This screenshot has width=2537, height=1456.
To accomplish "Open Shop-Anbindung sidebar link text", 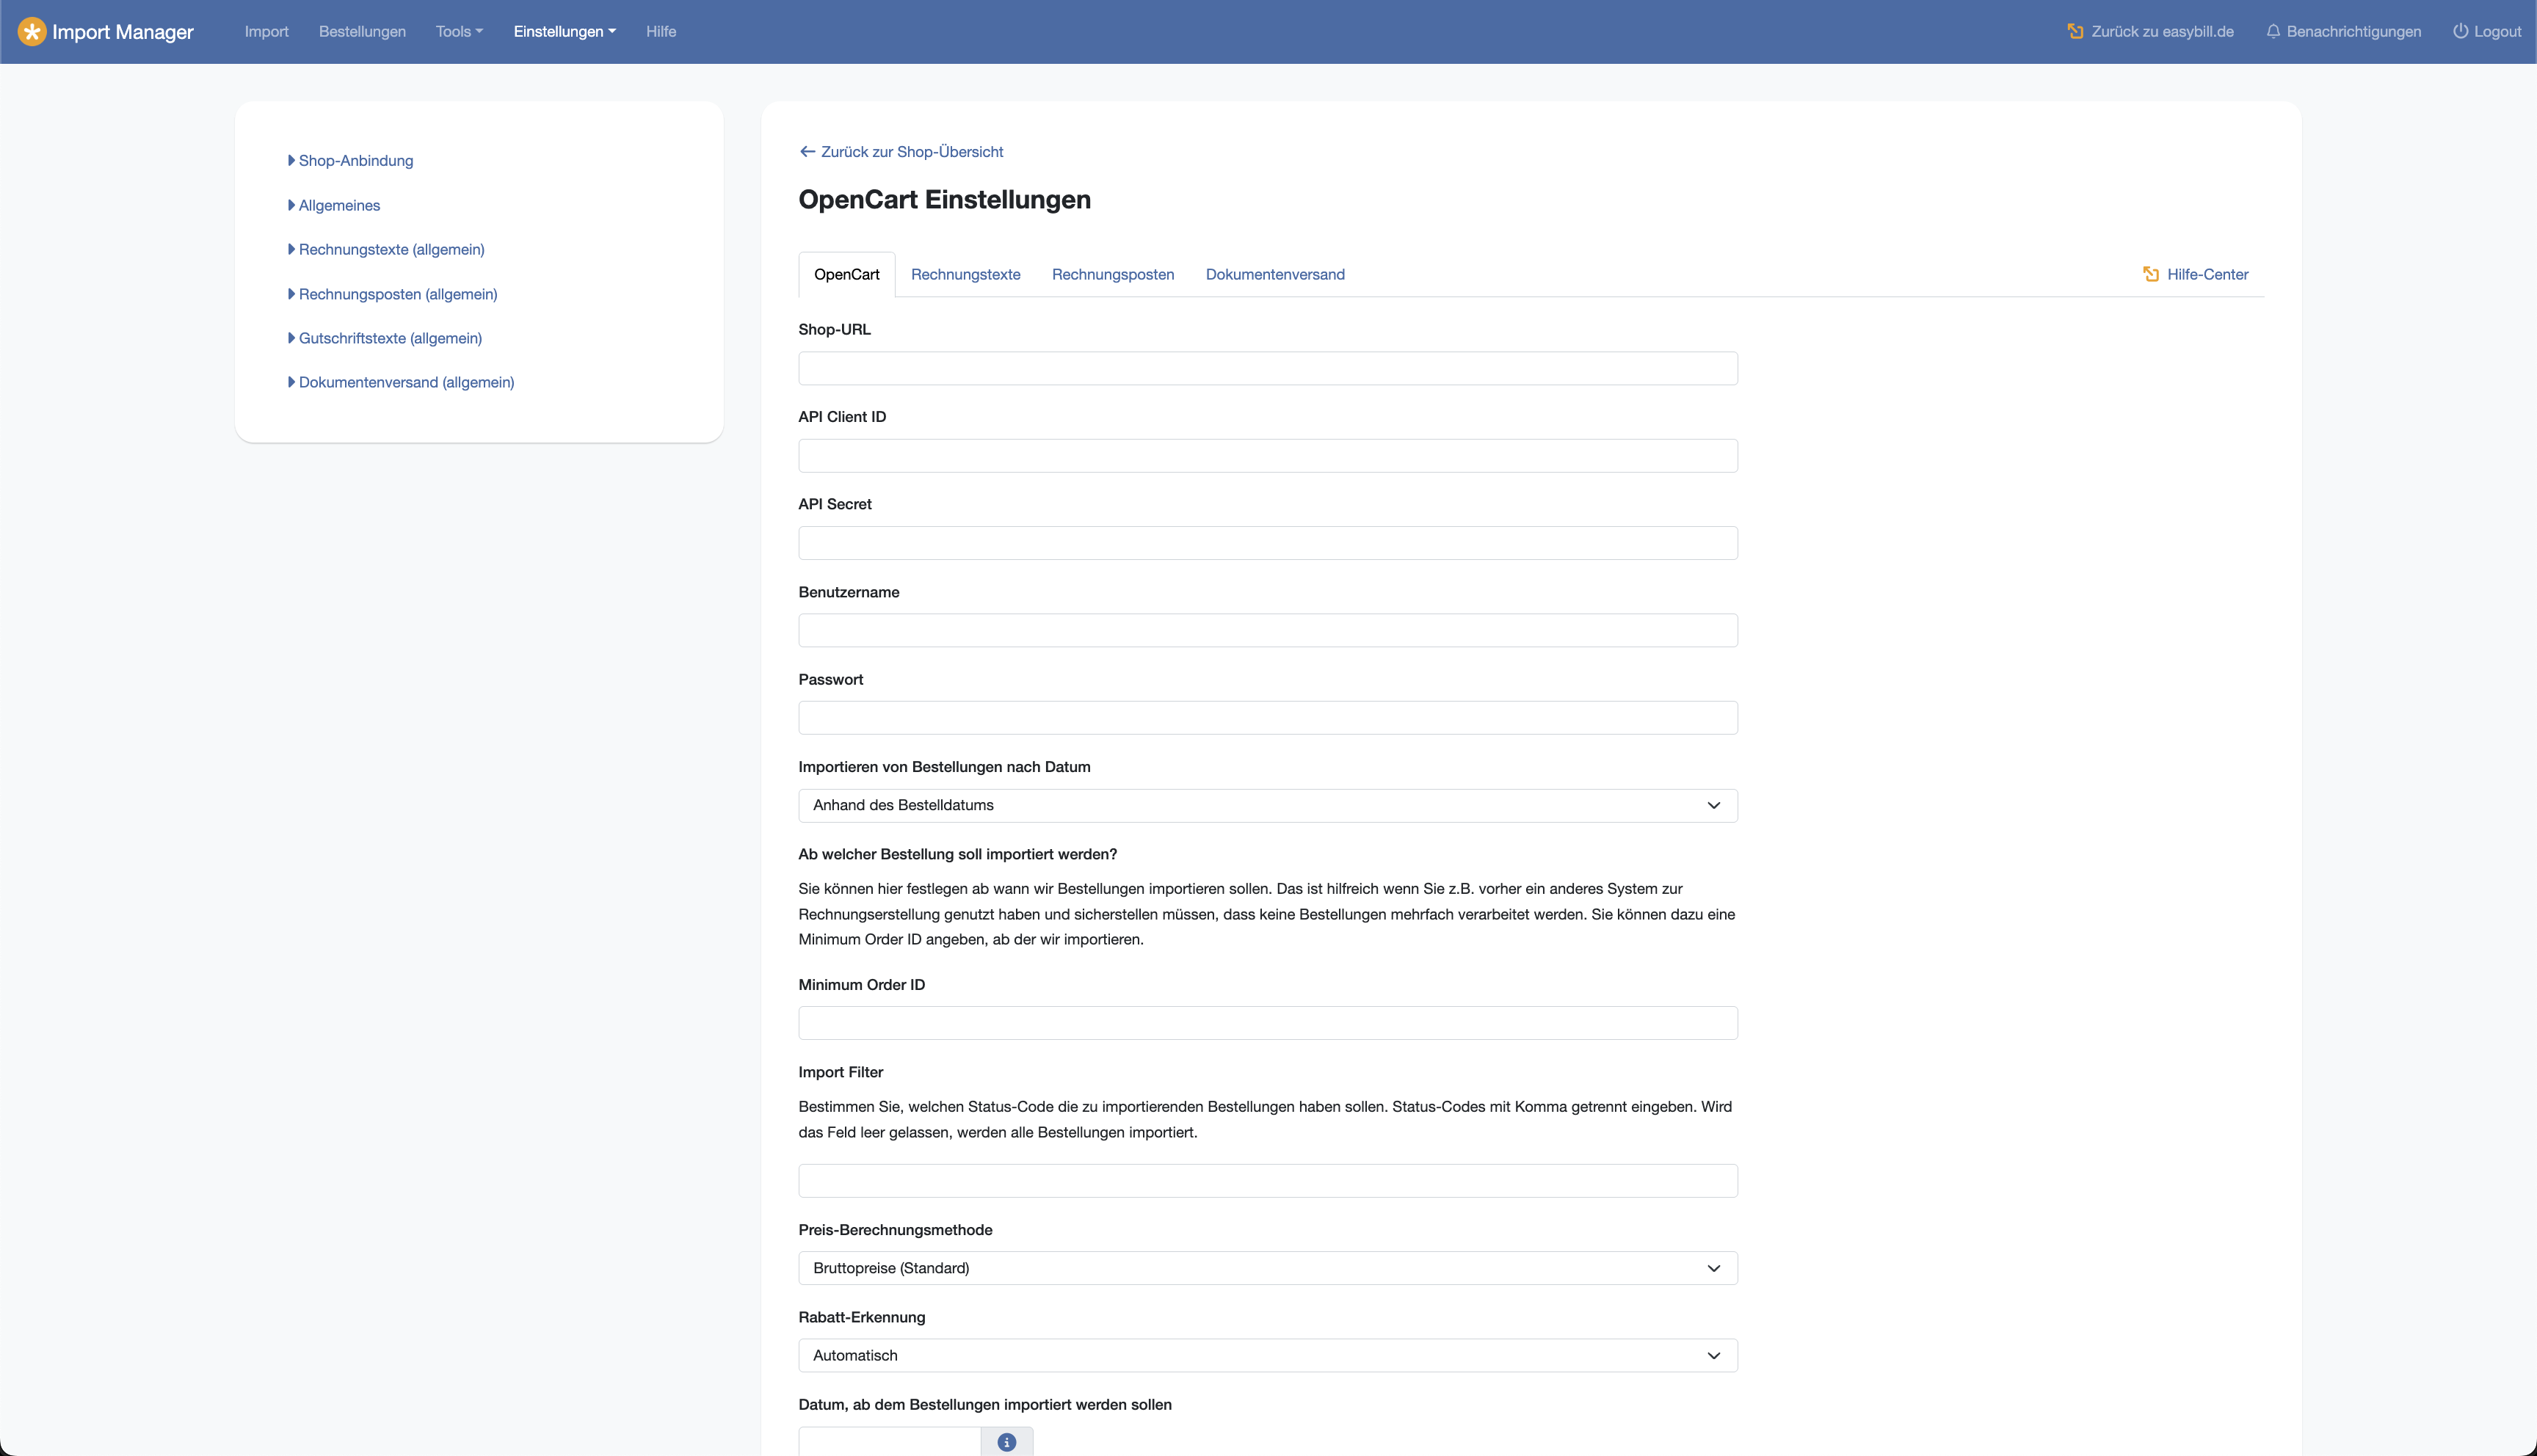I will [356, 160].
